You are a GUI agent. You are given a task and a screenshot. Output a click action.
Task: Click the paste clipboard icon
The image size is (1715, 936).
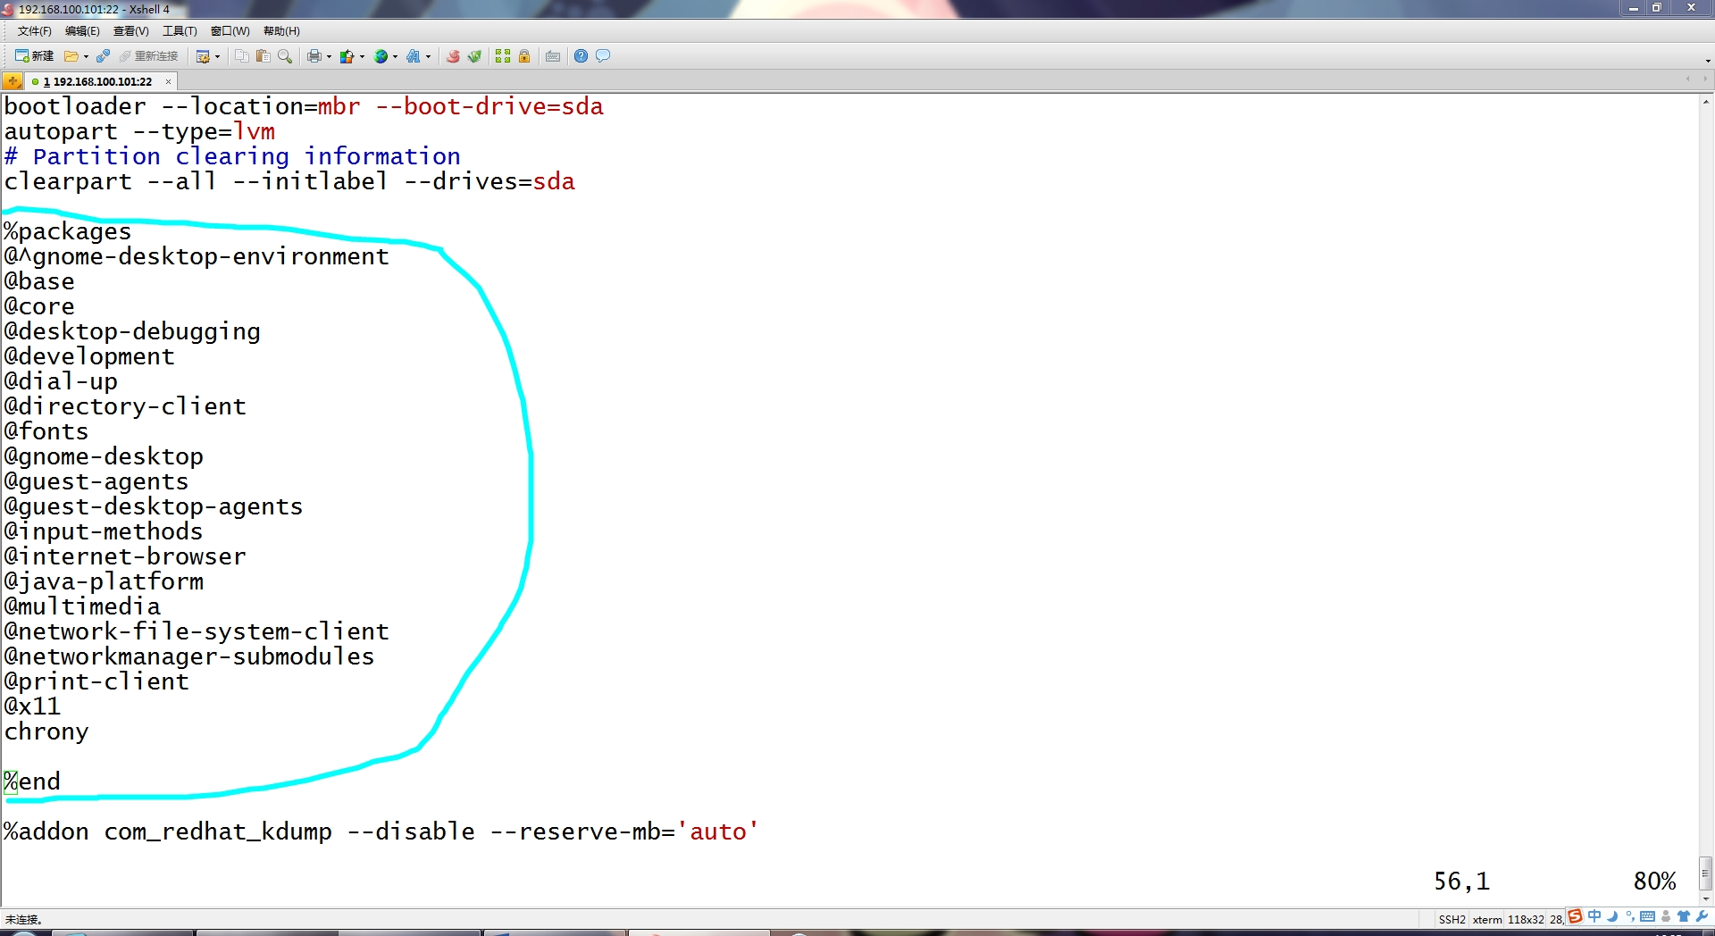pyautogui.click(x=264, y=56)
